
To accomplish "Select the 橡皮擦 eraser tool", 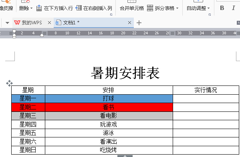I will coord(6,8).
